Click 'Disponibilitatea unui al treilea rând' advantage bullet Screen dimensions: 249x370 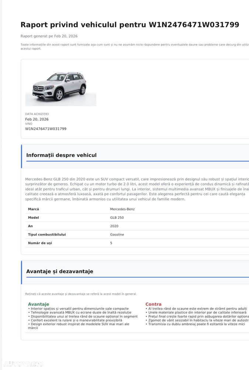coord(83,316)
